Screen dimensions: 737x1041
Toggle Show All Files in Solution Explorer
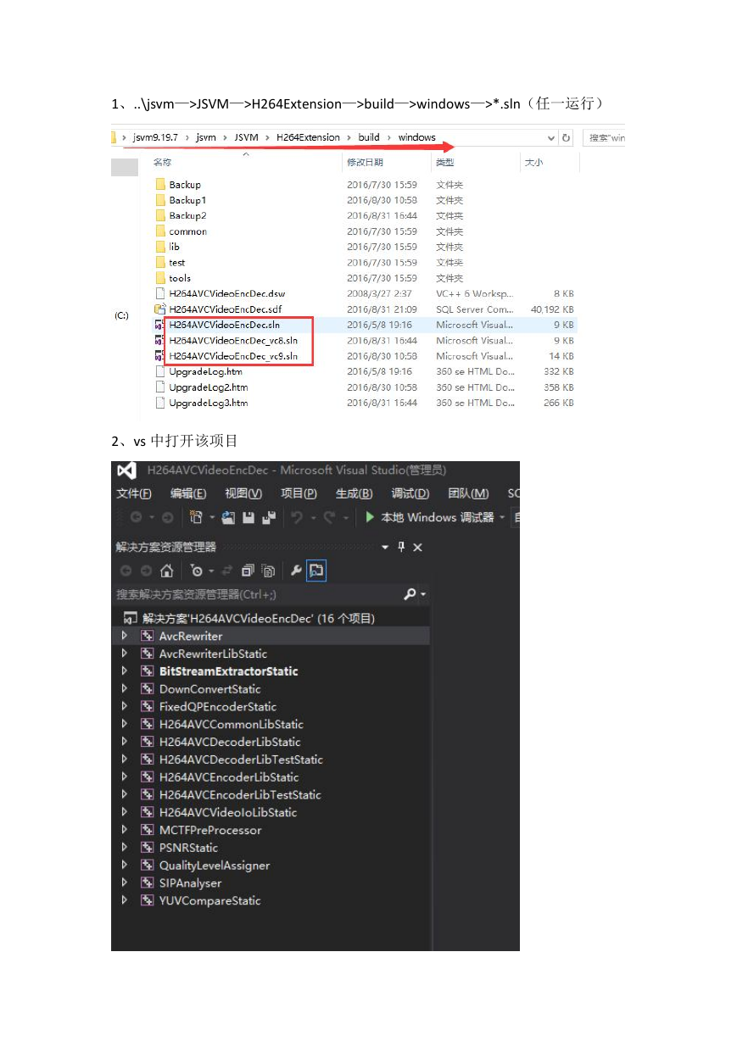[268, 571]
